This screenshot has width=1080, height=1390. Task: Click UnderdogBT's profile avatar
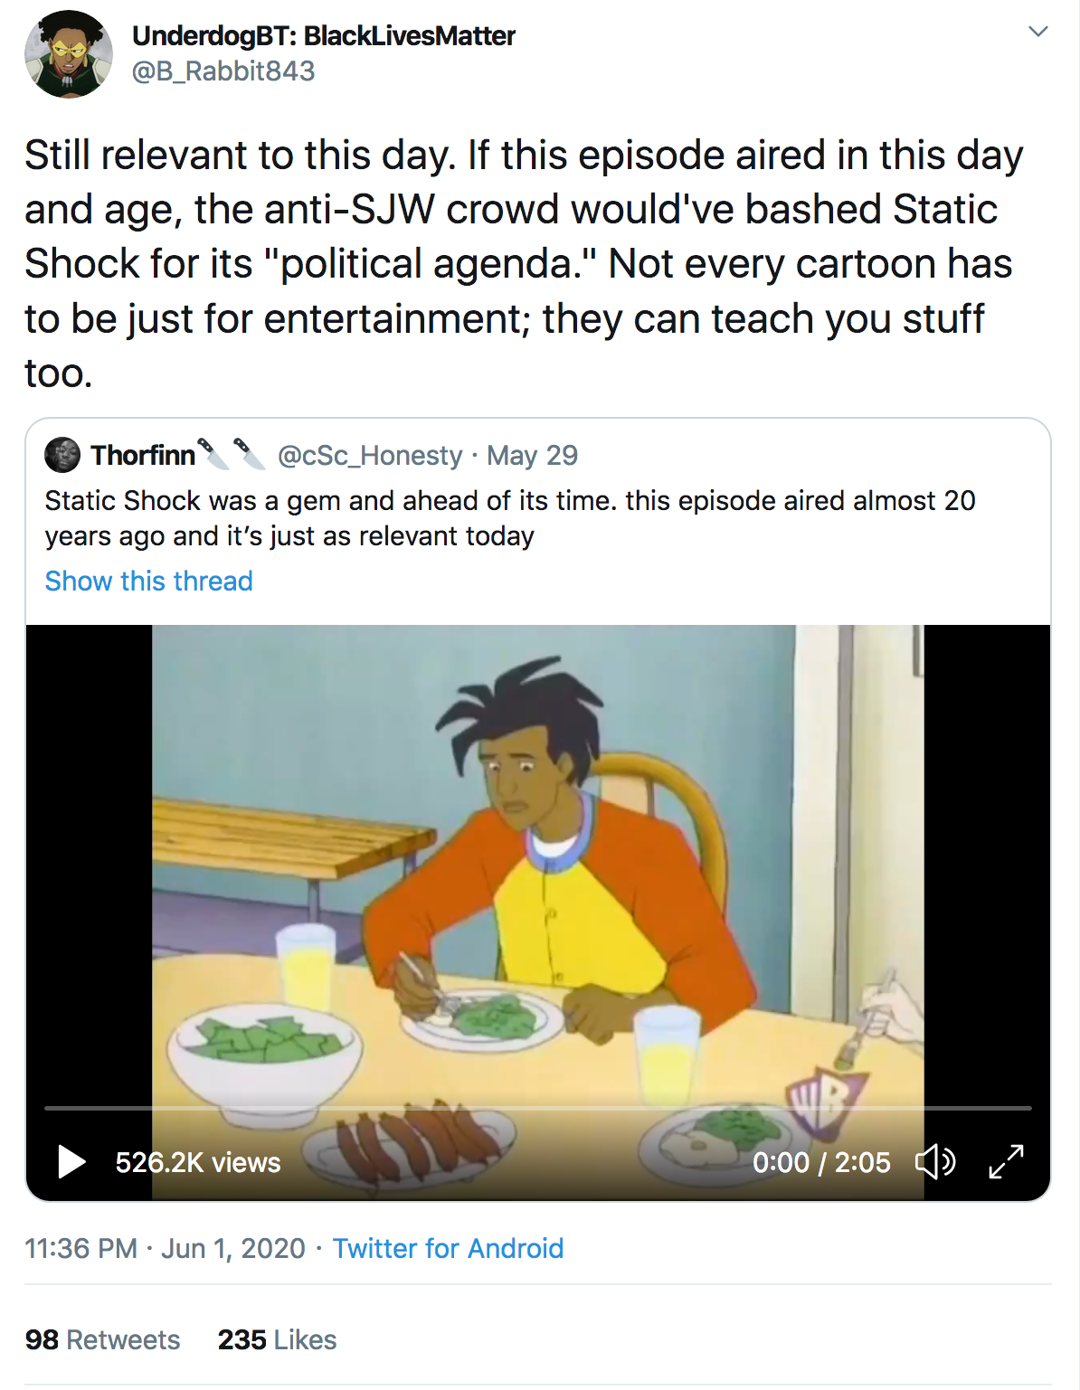[69, 54]
